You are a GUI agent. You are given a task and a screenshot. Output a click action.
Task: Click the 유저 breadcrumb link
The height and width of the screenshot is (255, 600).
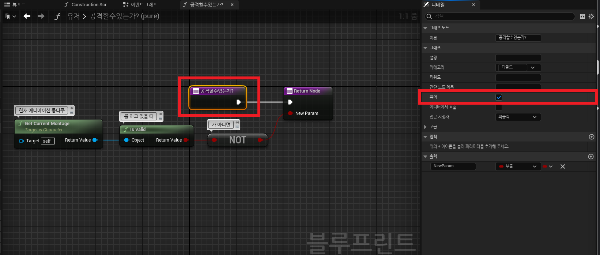[x=73, y=16]
